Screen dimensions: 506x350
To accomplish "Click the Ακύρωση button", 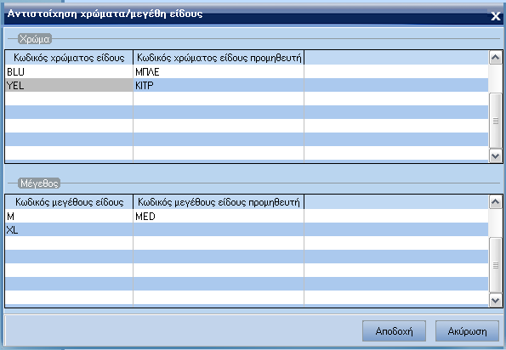I will 467,330.
